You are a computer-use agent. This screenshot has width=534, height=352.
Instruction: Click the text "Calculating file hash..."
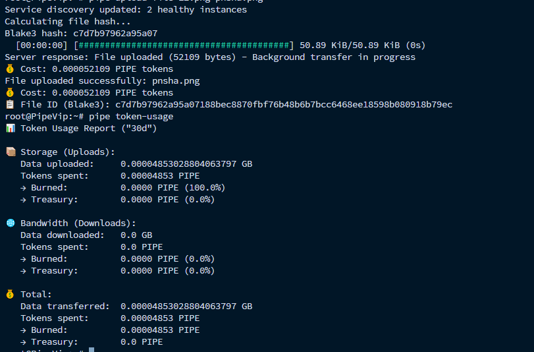pos(67,22)
